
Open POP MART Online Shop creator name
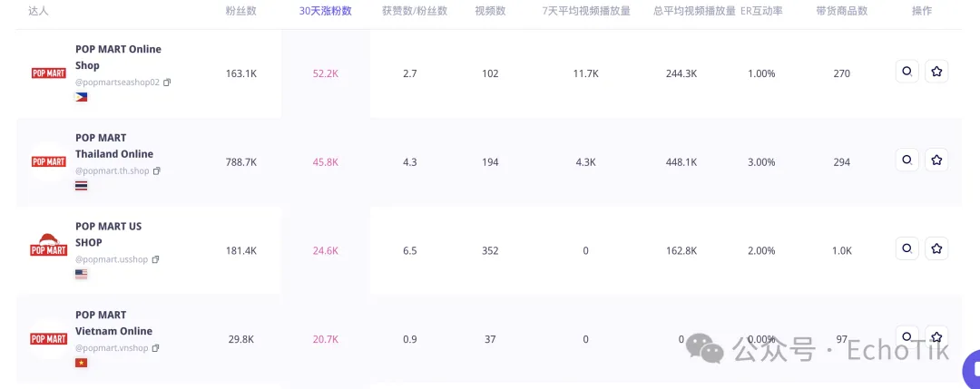click(118, 57)
